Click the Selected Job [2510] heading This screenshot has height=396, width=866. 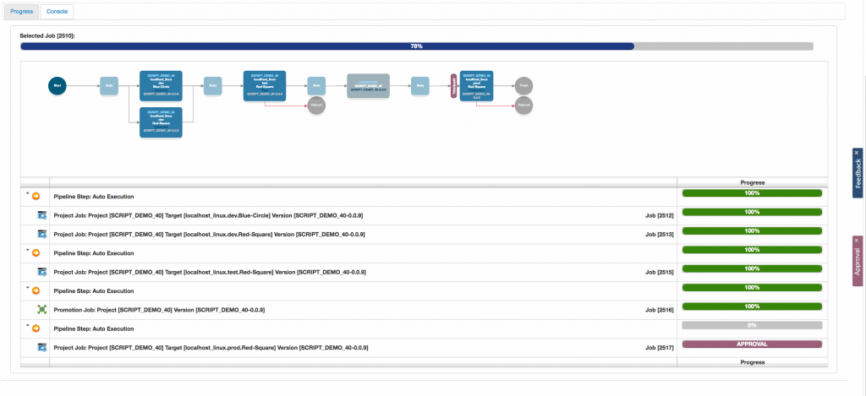[x=47, y=35]
